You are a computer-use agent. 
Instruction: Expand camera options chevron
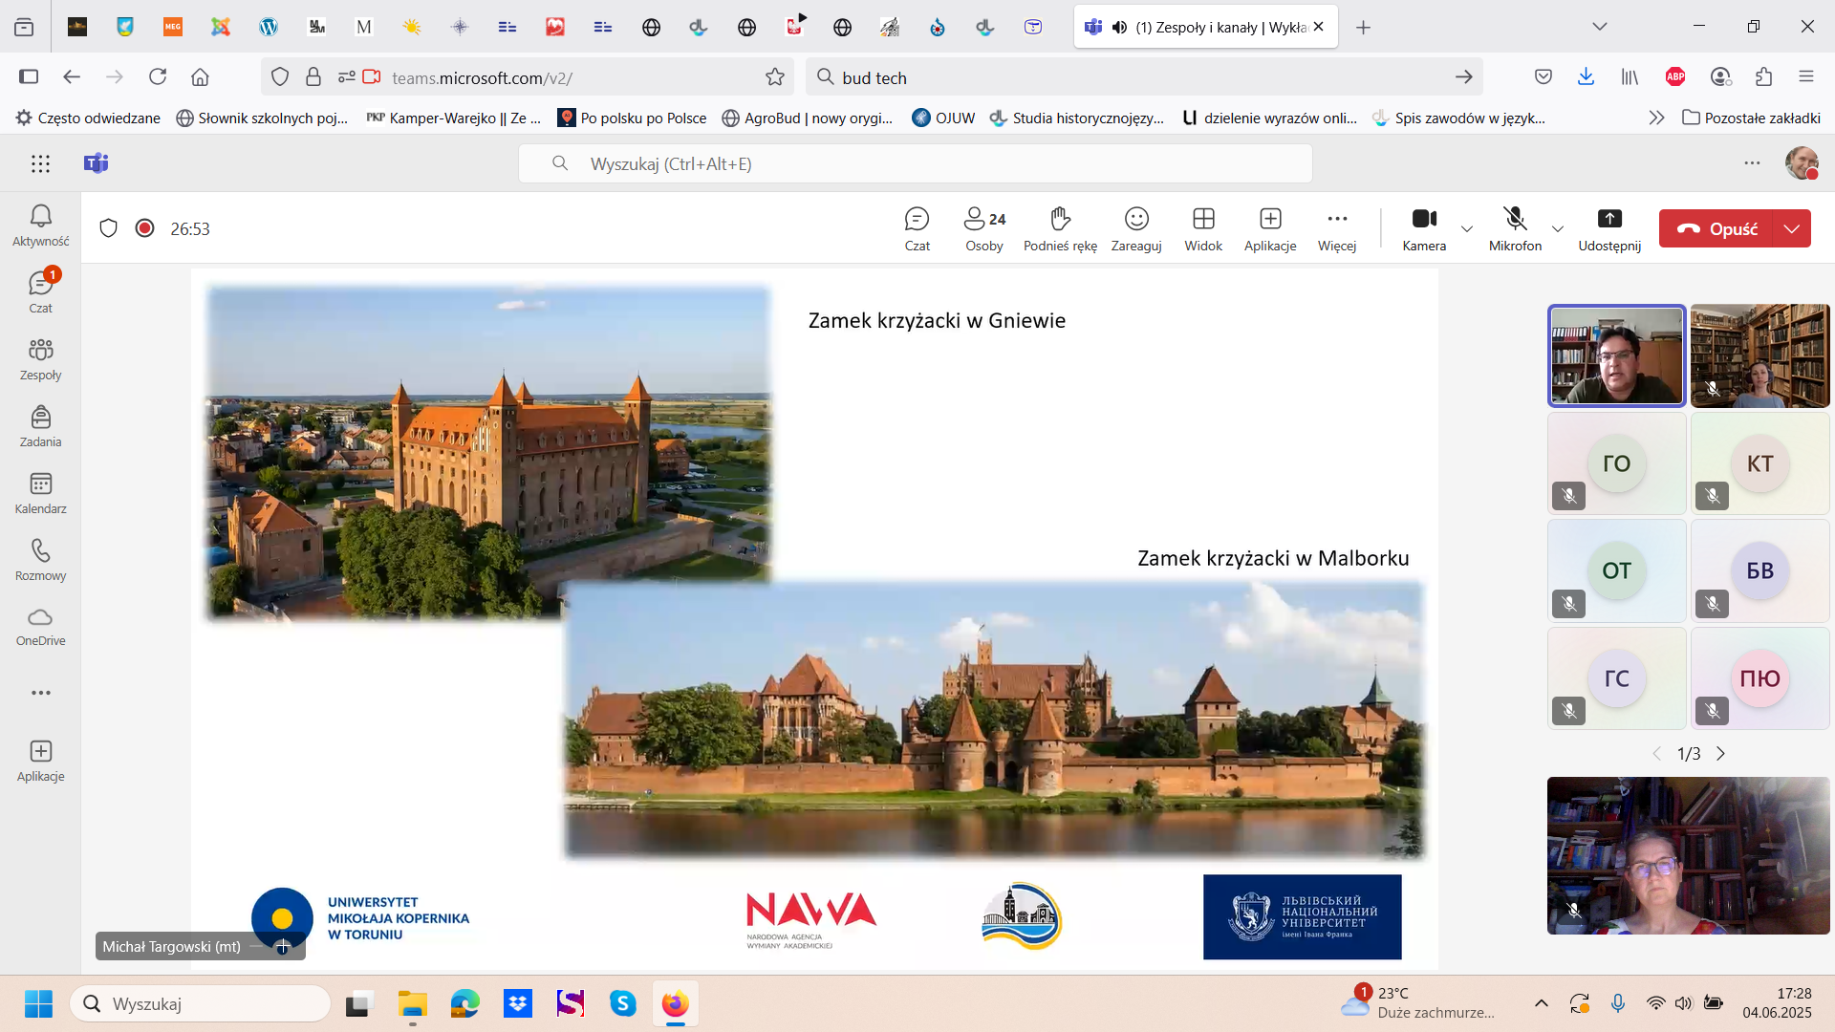pyautogui.click(x=1467, y=229)
